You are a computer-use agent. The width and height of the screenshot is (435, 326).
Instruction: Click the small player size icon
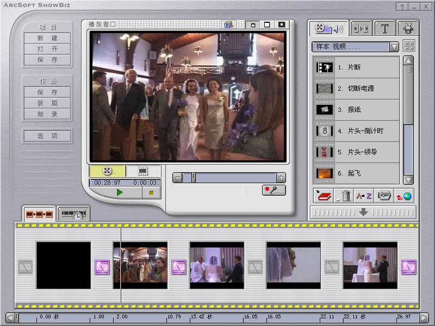(253, 25)
